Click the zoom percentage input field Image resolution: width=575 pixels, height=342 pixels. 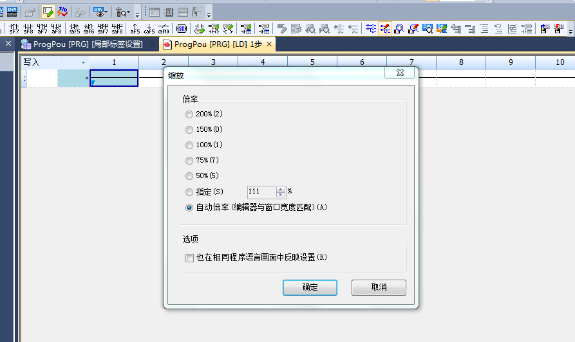click(261, 192)
